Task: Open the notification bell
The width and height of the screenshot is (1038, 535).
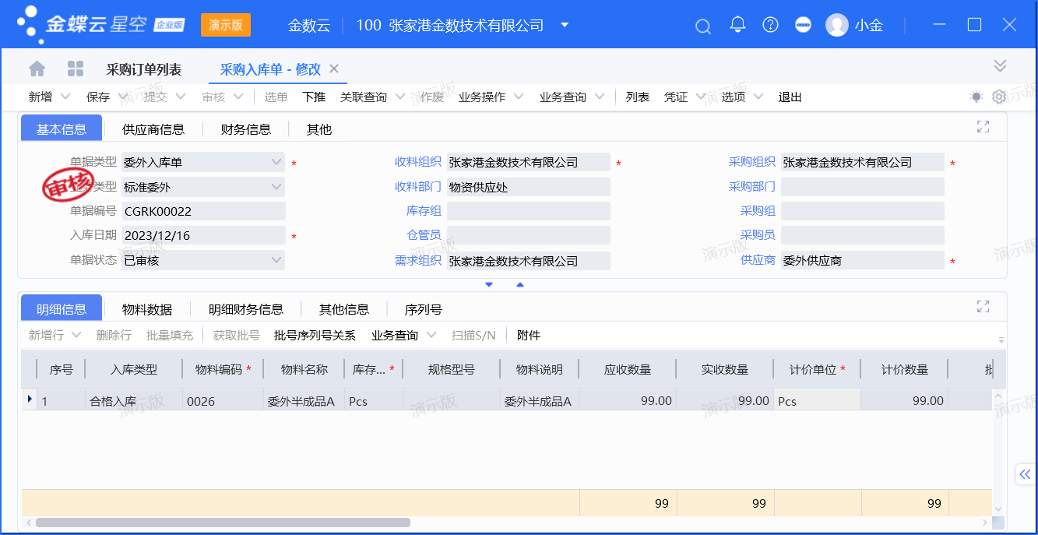Action: [737, 25]
